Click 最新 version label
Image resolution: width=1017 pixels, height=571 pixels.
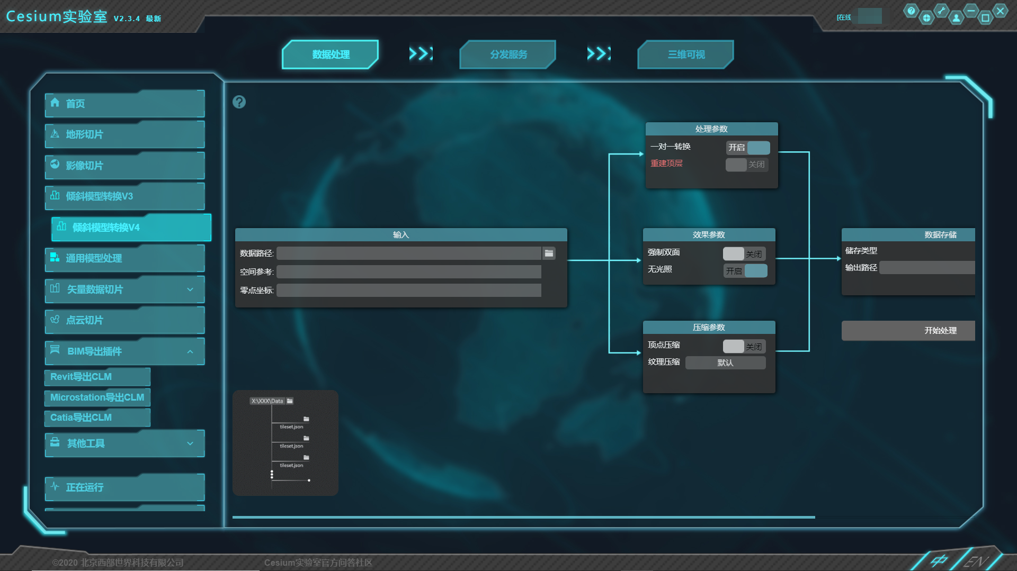click(154, 19)
